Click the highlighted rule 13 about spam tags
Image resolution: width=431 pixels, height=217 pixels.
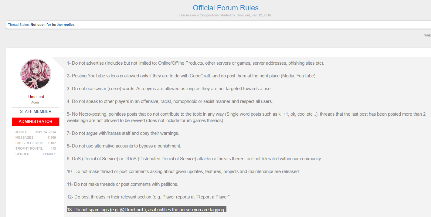[147, 210]
